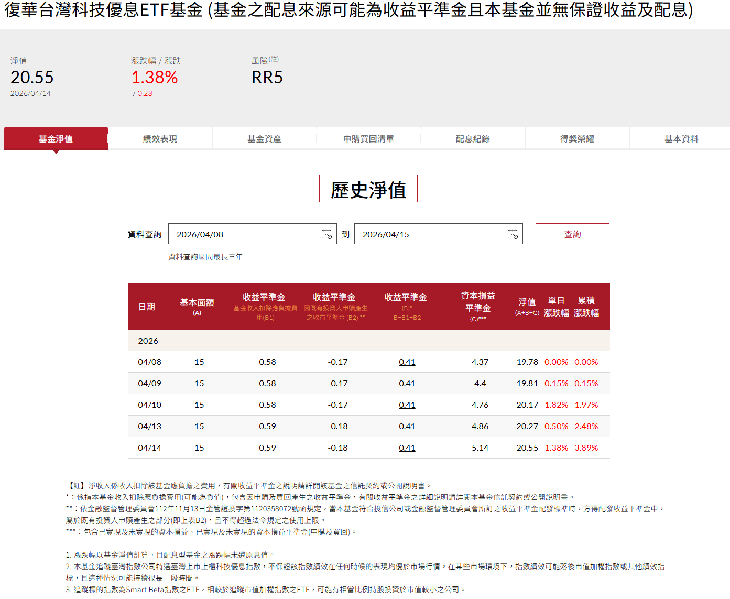Switch to the 績效表現 tab
The width and height of the screenshot is (730, 599).
tap(160, 138)
